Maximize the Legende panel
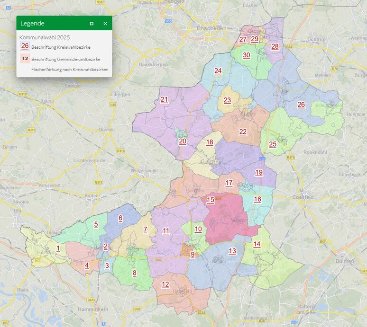The image size is (367, 327). (92, 23)
